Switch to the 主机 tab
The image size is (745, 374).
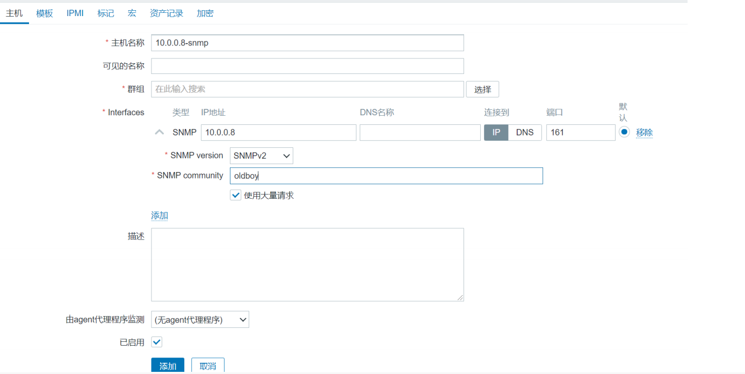pos(14,13)
